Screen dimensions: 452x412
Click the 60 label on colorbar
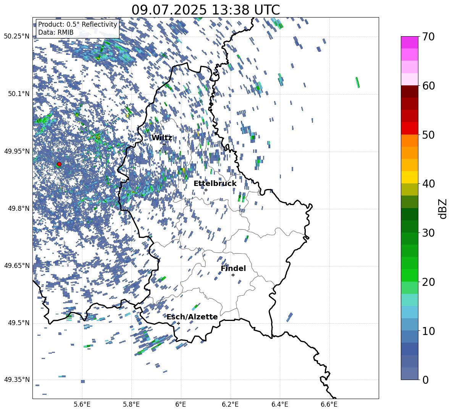tap(428, 86)
